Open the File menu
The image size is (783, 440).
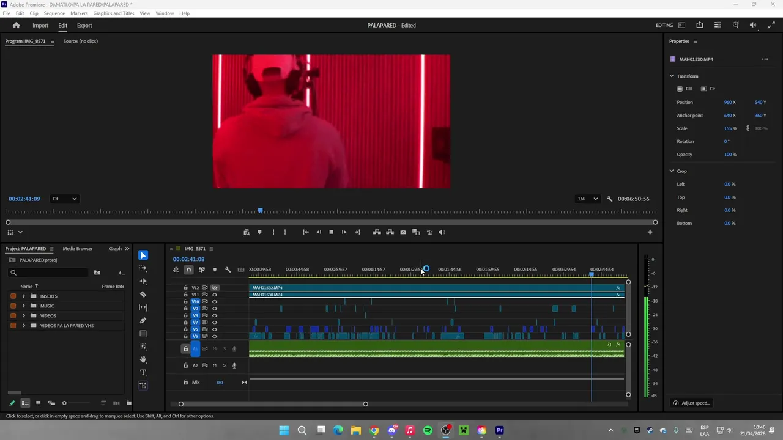6,13
